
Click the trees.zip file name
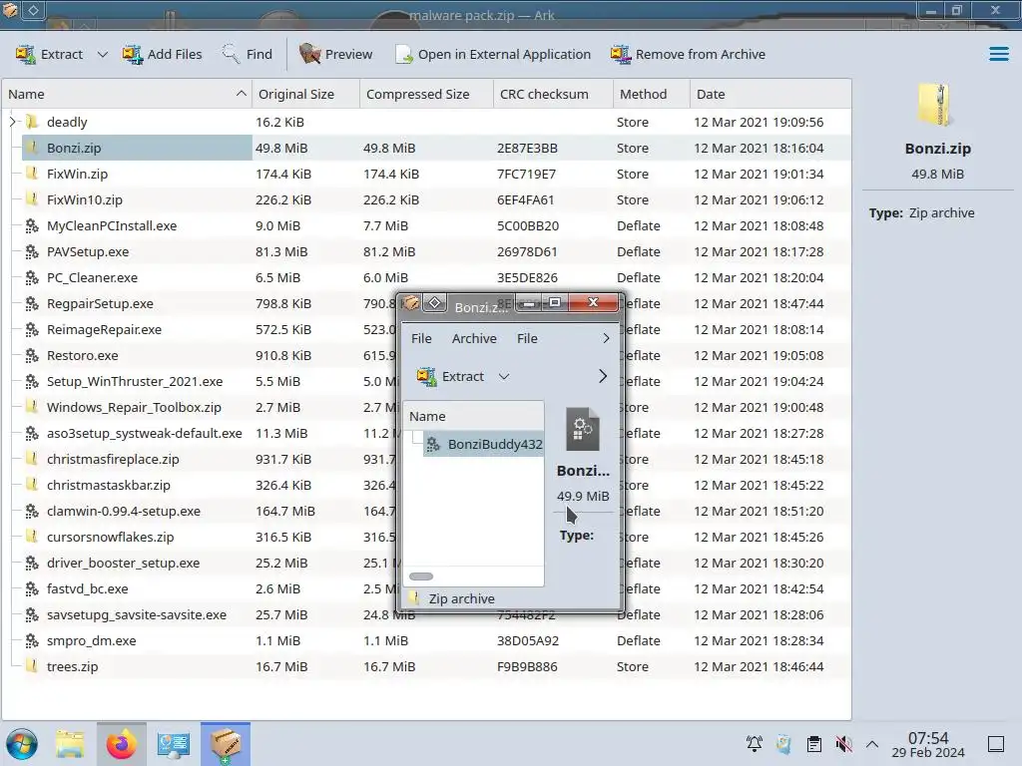[x=72, y=667]
